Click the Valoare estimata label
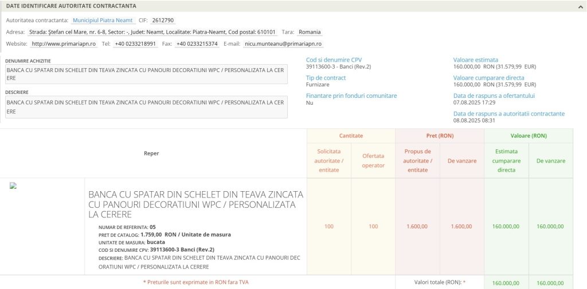Viewport: 587px width, 289px height. 476,60
